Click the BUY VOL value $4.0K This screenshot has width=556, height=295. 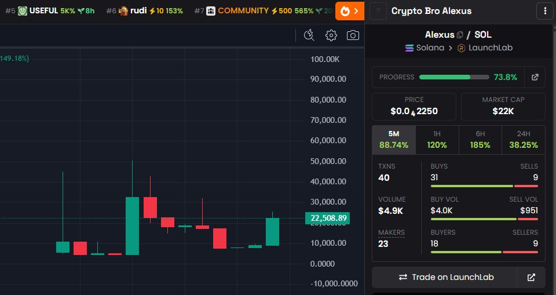pos(441,210)
